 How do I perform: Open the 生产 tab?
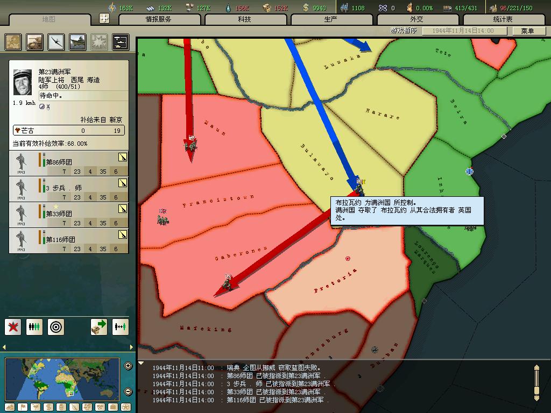pos(331,19)
